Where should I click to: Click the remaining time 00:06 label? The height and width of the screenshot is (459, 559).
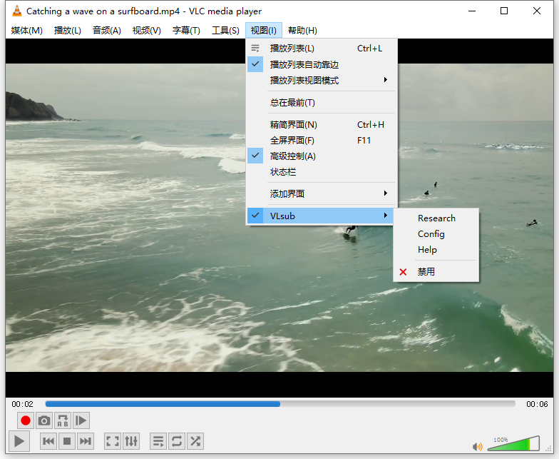(537, 404)
